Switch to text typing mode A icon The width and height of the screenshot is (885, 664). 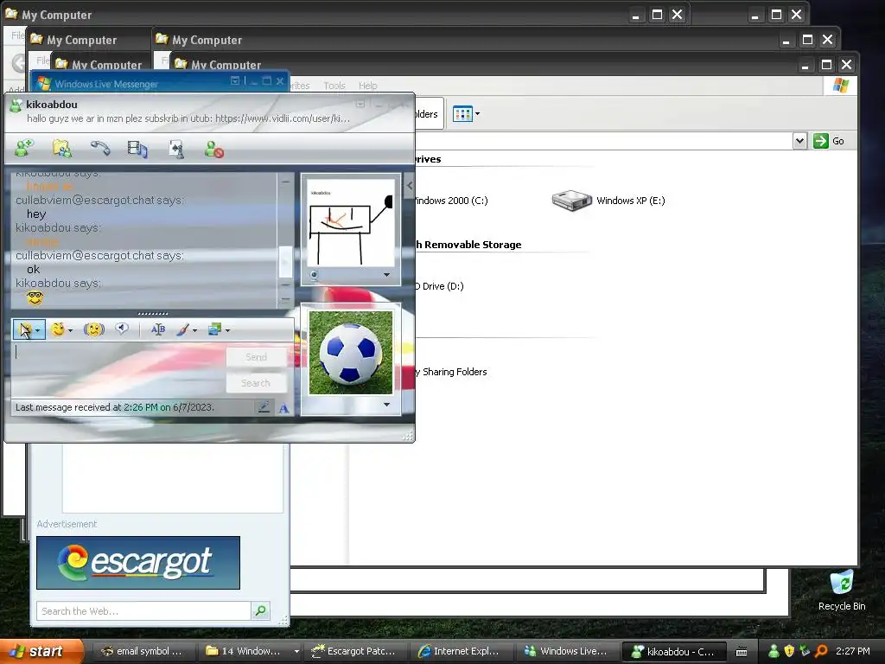tap(283, 408)
